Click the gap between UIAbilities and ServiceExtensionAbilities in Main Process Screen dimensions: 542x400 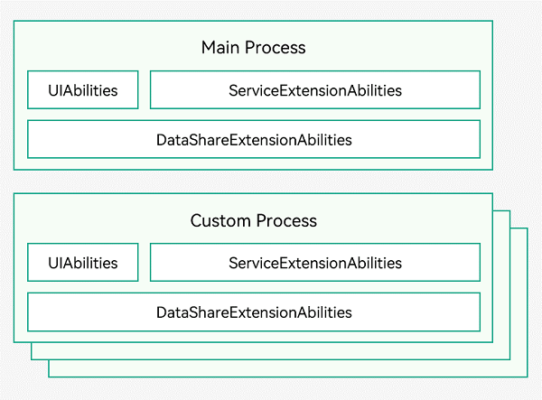(145, 89)
